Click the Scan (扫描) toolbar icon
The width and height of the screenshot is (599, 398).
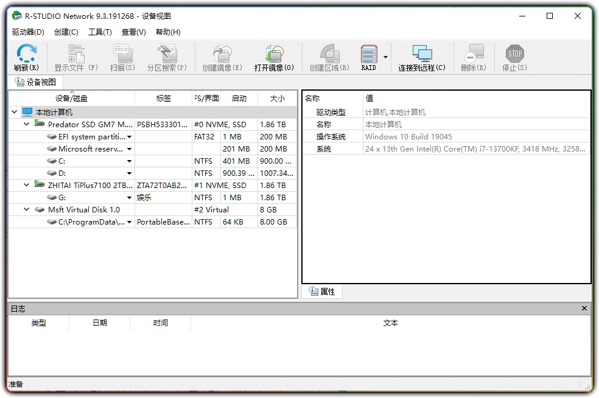coord(122,54)
